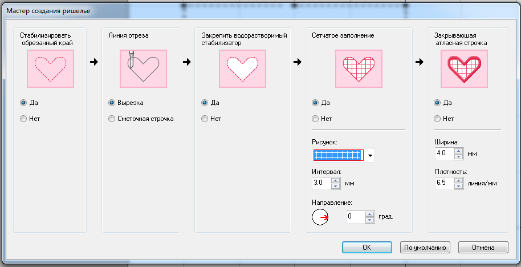Click the 'По умолчанию' defaults button

(425, 247)
